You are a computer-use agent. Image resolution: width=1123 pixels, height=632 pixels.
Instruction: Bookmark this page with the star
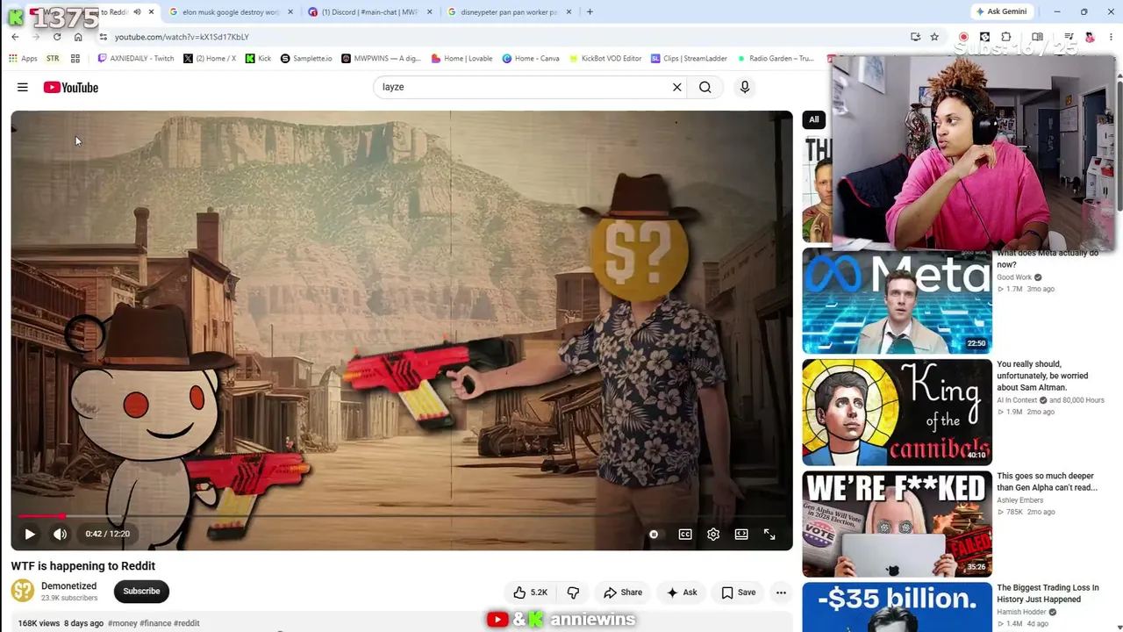[x=934, y=37]
